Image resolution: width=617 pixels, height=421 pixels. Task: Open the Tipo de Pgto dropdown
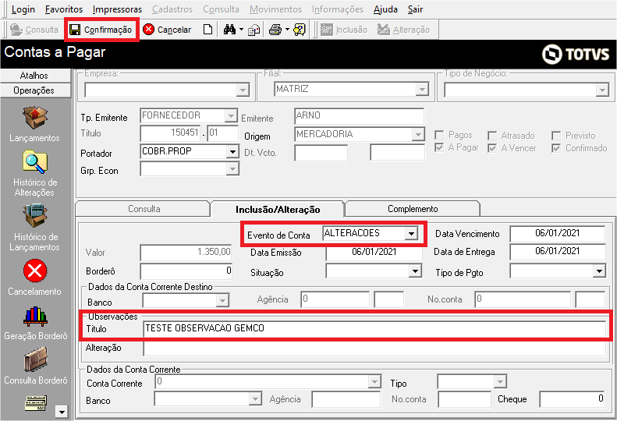click(599, 271)
